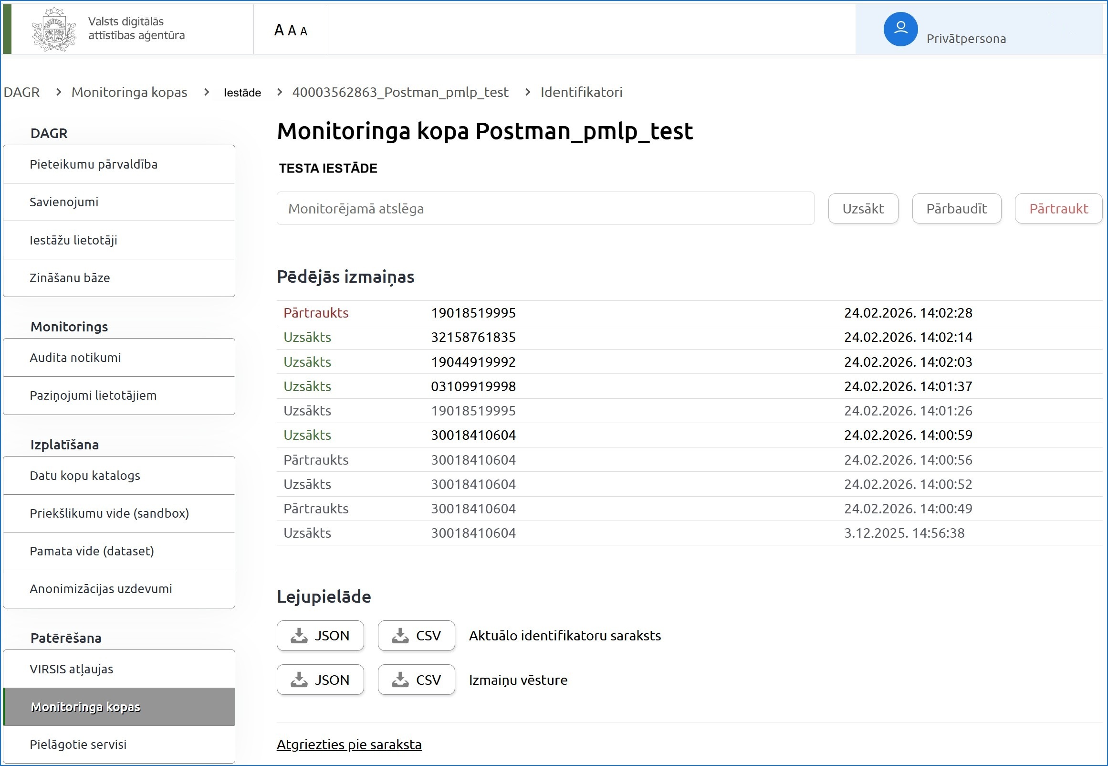Screen dimensions: 1108x766
Task: Click timestamp 24.02.2026. 14:01:26
Action: point(908,411)
